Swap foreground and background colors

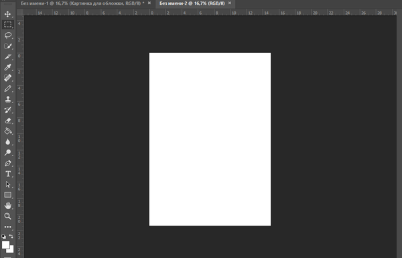click(x=11, y=236)
